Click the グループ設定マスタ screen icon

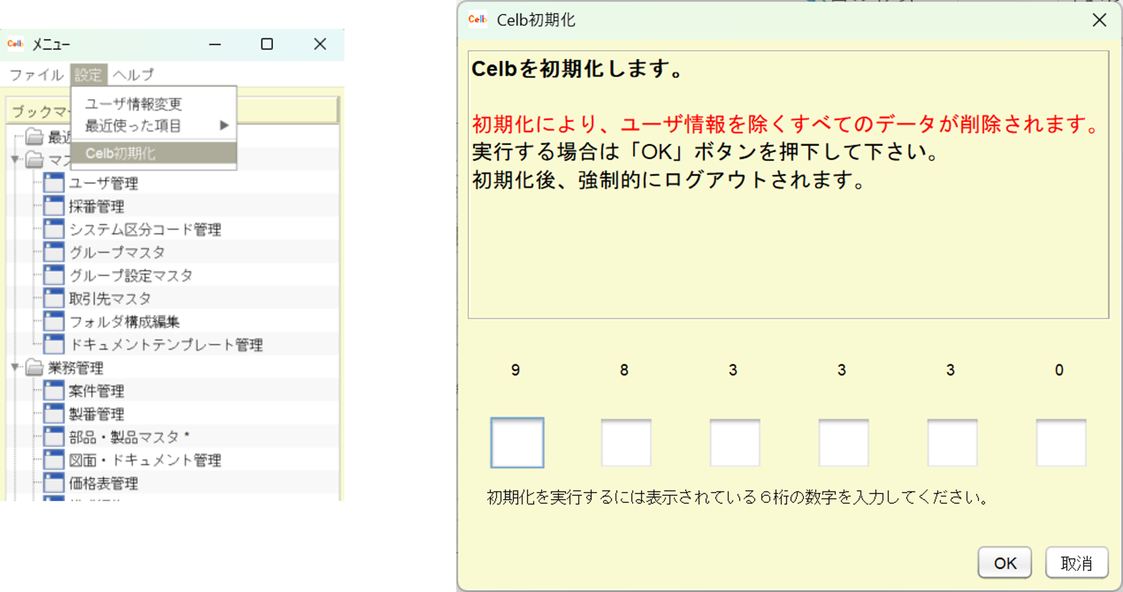(x=54, y=275)
